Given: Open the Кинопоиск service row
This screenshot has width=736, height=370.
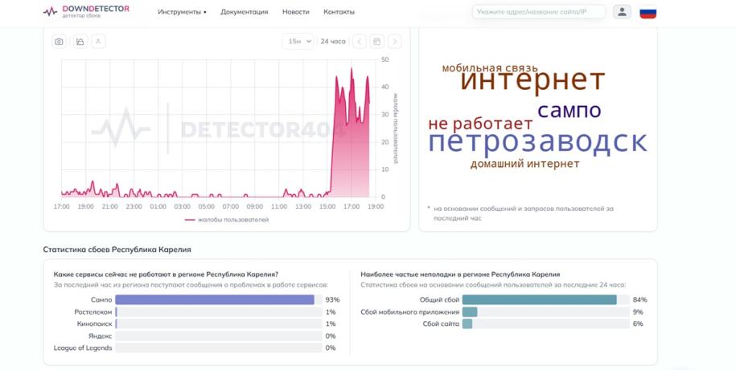Looking at the screenshot, I should point(196,323).
